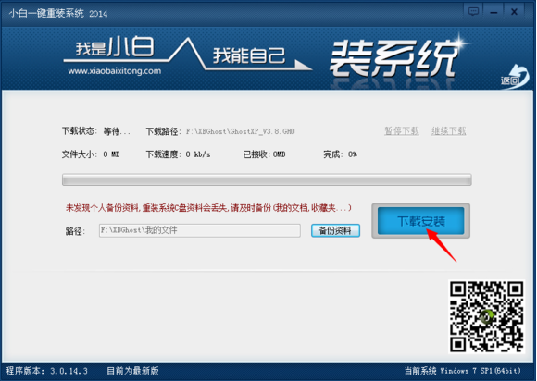537x381 pixels.
Task: Click the 继续下载 link
Action: point(448,130)
